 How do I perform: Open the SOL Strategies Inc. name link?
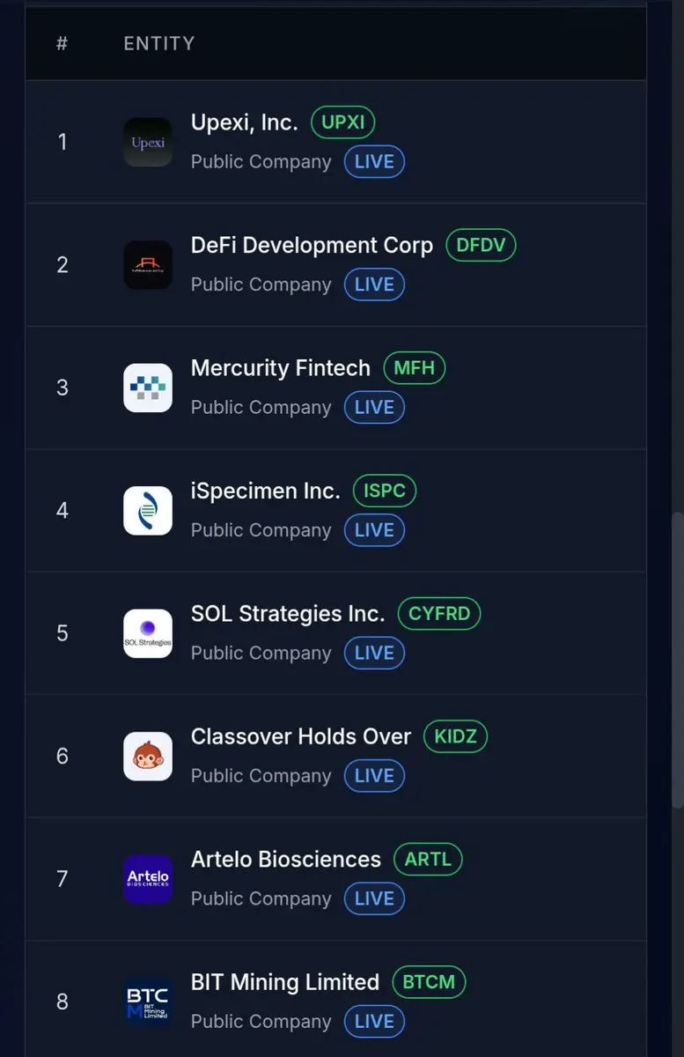click(288, 614)
